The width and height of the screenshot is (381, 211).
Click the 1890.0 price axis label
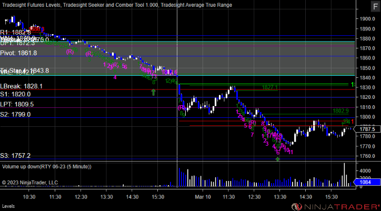367,29
